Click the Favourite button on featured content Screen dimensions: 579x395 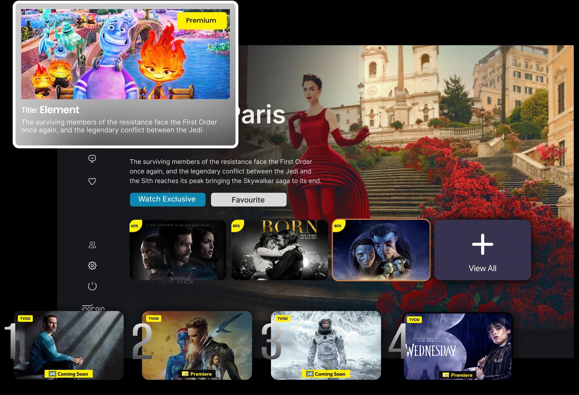pyautogui.click(x=247, y=199)
